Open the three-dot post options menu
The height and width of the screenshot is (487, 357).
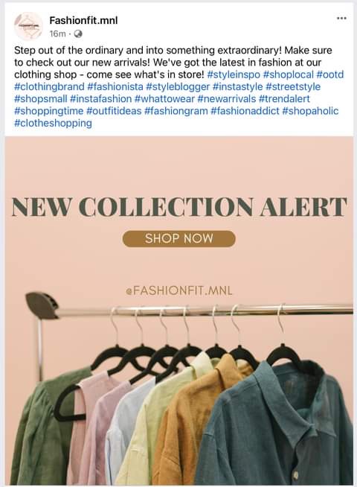[x=341, y=19]
